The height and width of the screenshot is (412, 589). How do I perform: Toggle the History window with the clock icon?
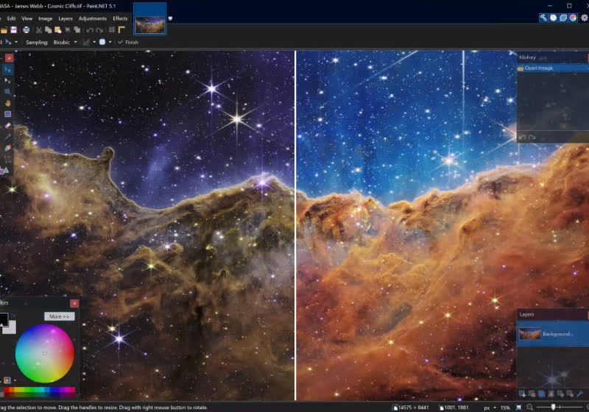tap(554, 18)
